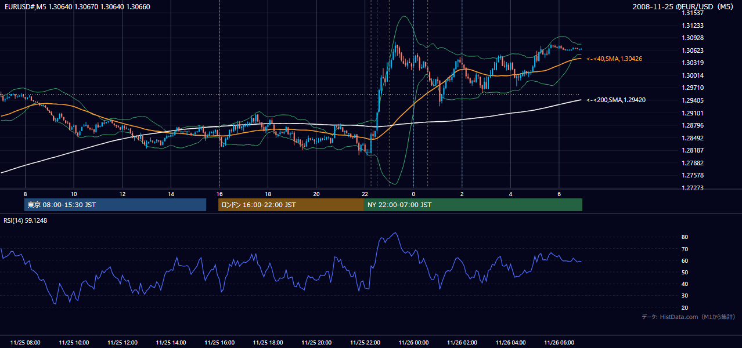This screenshot has height=348, width=742.
Task: Click the 40 SMA 1.30426 label
Action: click(614, 59)
